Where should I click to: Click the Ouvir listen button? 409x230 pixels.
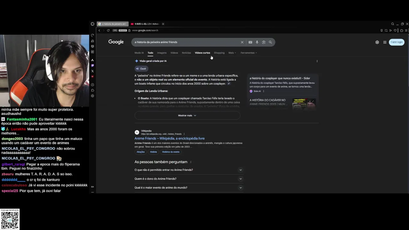point(141,69)
